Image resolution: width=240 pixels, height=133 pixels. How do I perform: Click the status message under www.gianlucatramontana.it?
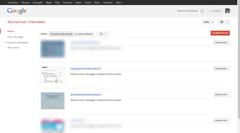click(96, 100)
